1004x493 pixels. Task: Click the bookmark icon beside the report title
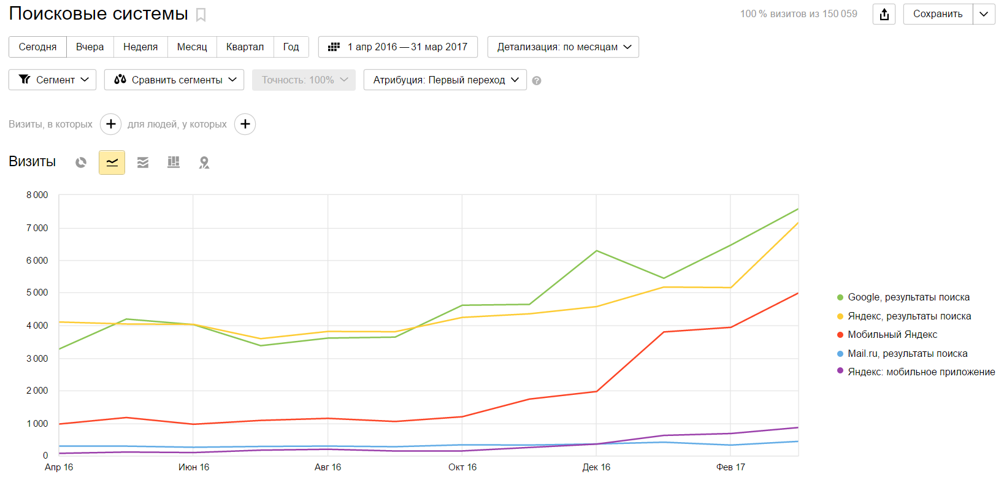click(201, 15)
